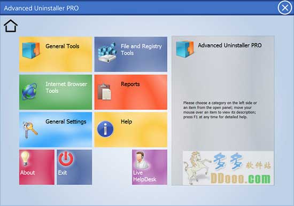Click the hard drive cubes icon for File and Registry Tools
The image size is (294, 206).
tap(107, 53)
